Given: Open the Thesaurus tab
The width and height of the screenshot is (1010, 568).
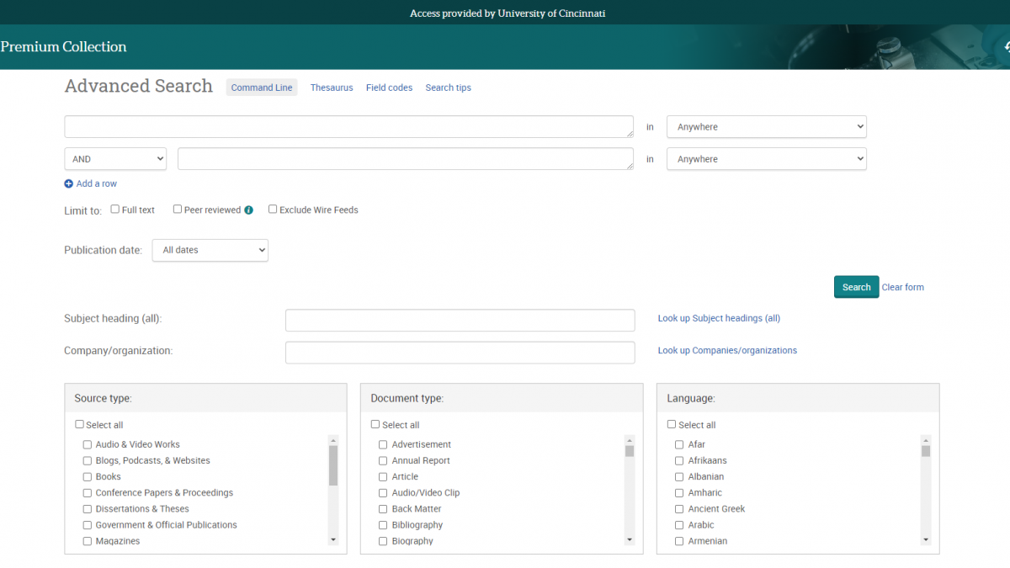Looking at the screenshot, I should click(332, 88).
